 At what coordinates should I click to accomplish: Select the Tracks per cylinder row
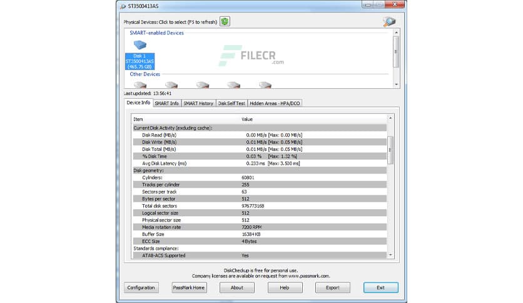pos(260,185)
